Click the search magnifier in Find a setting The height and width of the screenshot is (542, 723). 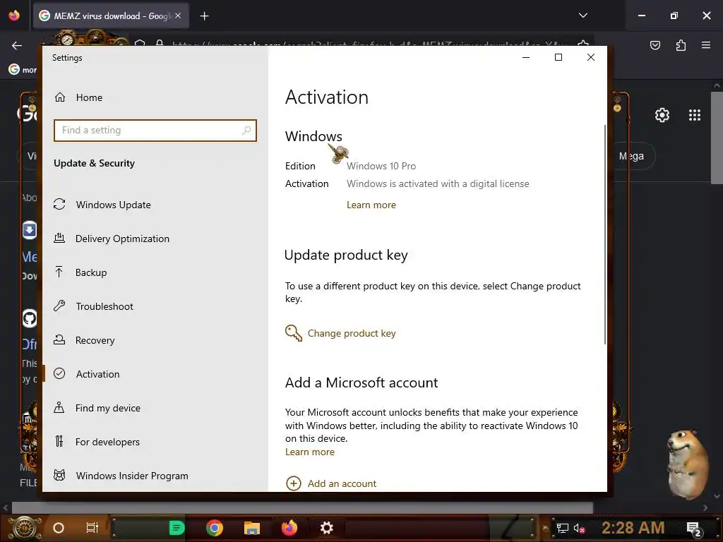[246, 131]
